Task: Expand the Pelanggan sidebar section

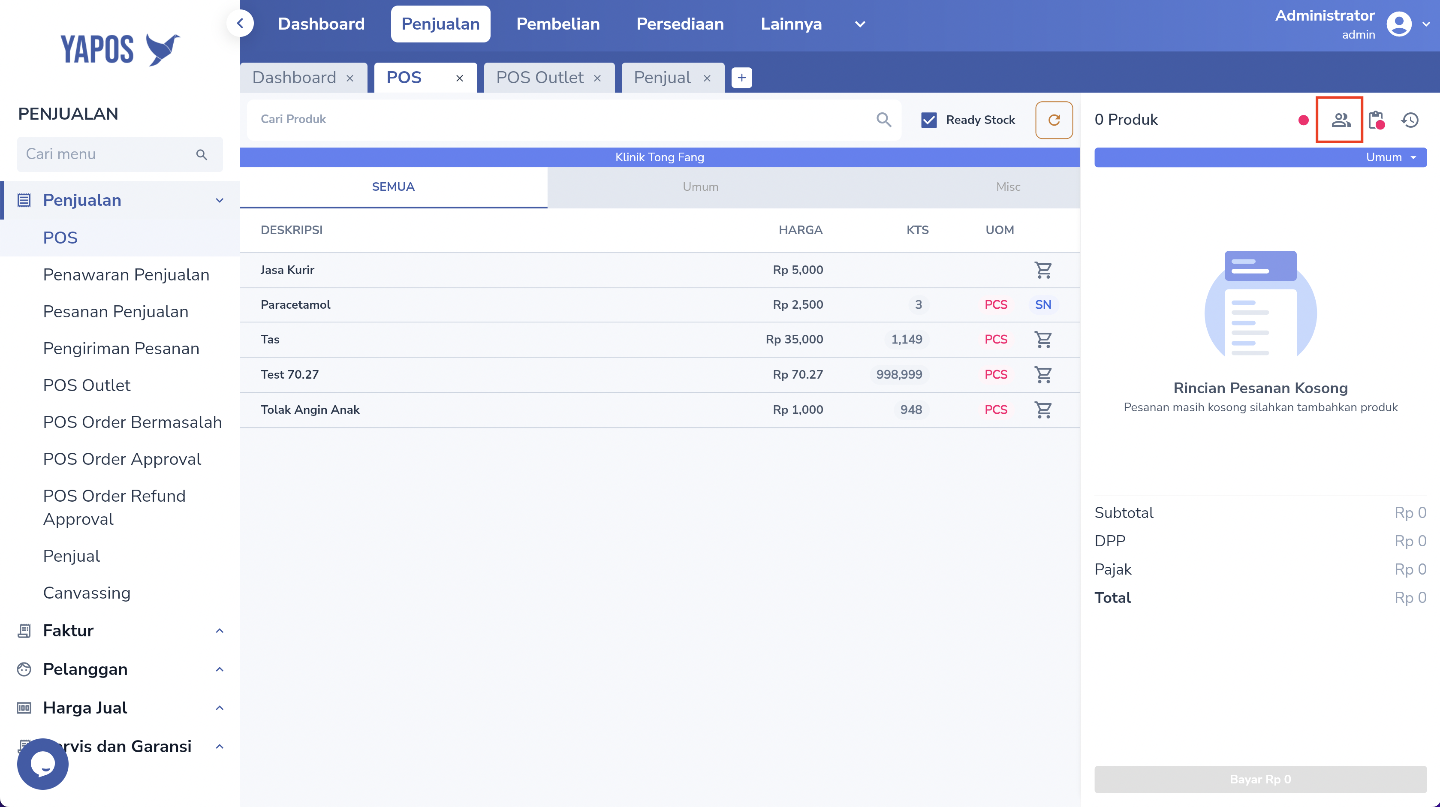Action: coord(220,669)
